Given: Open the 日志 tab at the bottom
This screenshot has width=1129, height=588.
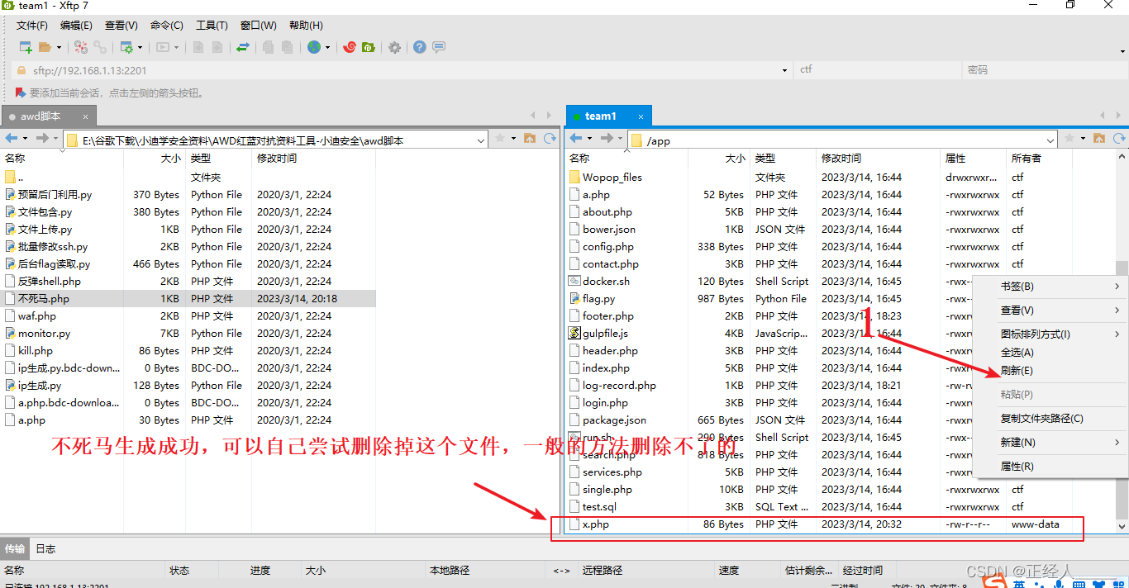Looking at the screenshot, I should (46, 548).
